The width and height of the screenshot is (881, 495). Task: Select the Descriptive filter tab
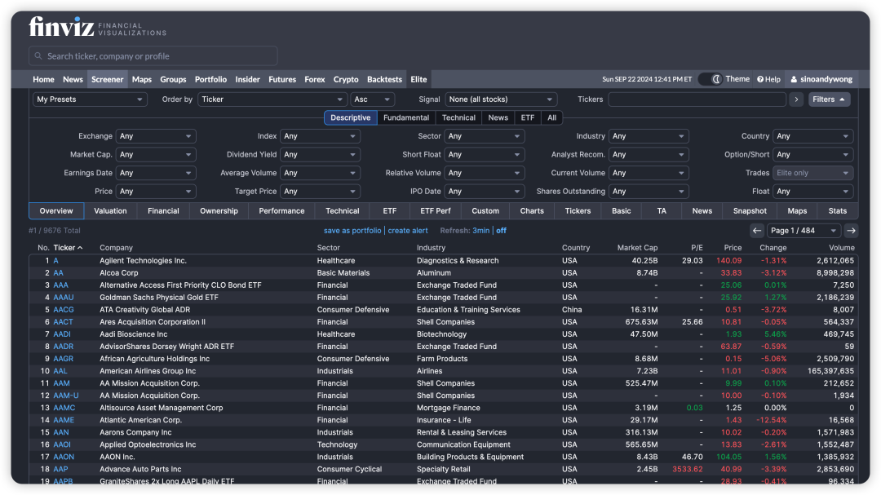(x=351, y=117)
